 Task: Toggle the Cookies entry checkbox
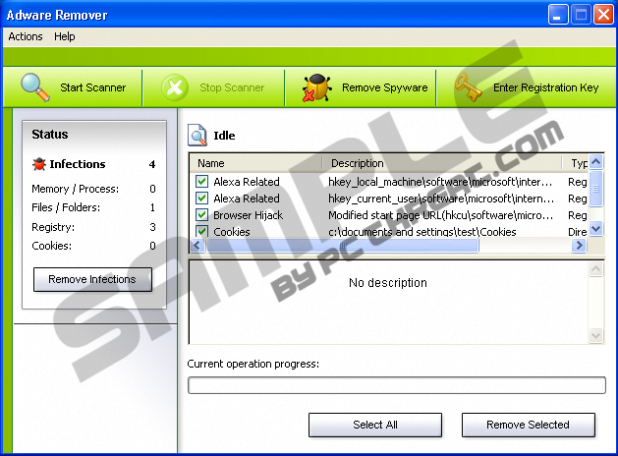click(201, 232)
